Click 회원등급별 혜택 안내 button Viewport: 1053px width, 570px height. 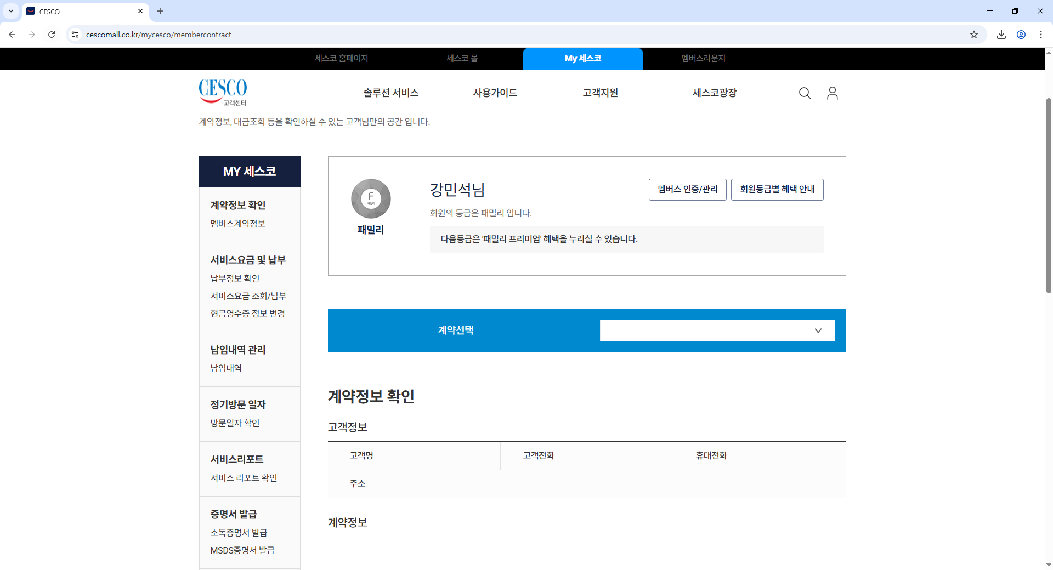click(x=777, y=189)
